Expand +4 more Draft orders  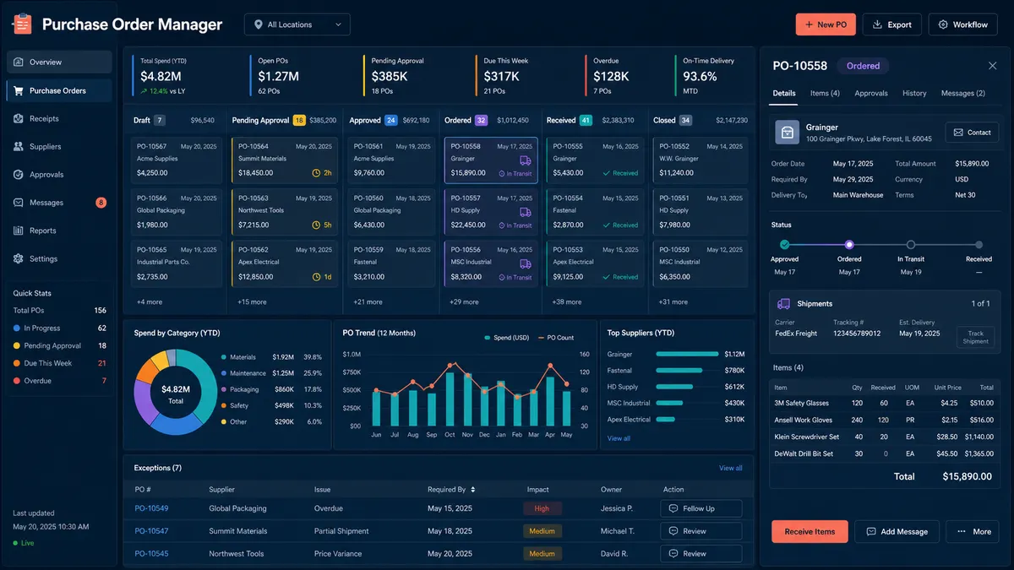coord(150,301)
